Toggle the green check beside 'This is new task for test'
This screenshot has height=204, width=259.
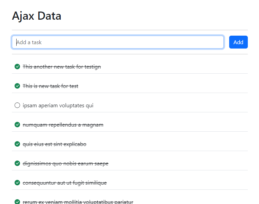17,86
